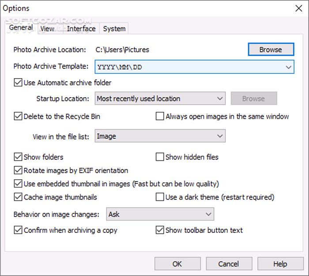Viewport: 309px width, 276px height.
Task: Uncheck Cache image thumbnails
Action: tap(19, 197)
